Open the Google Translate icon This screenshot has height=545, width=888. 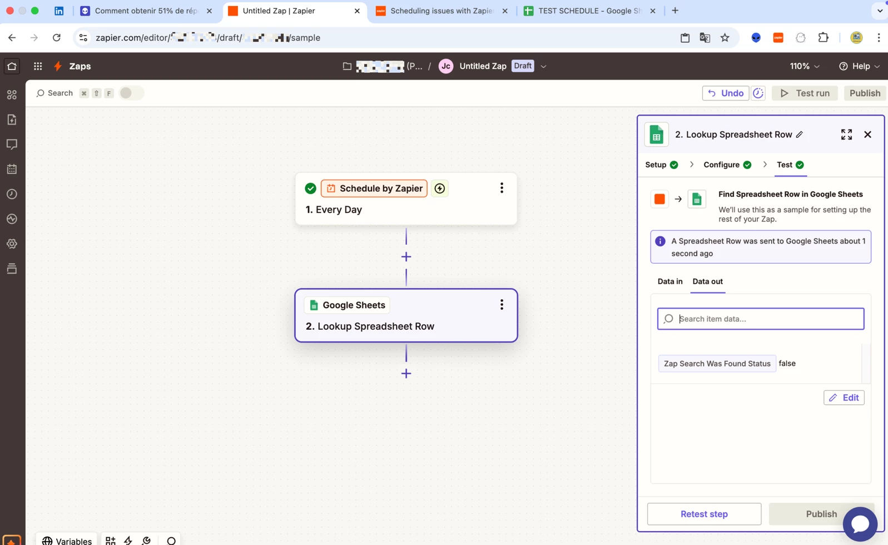tap(705, 38)
